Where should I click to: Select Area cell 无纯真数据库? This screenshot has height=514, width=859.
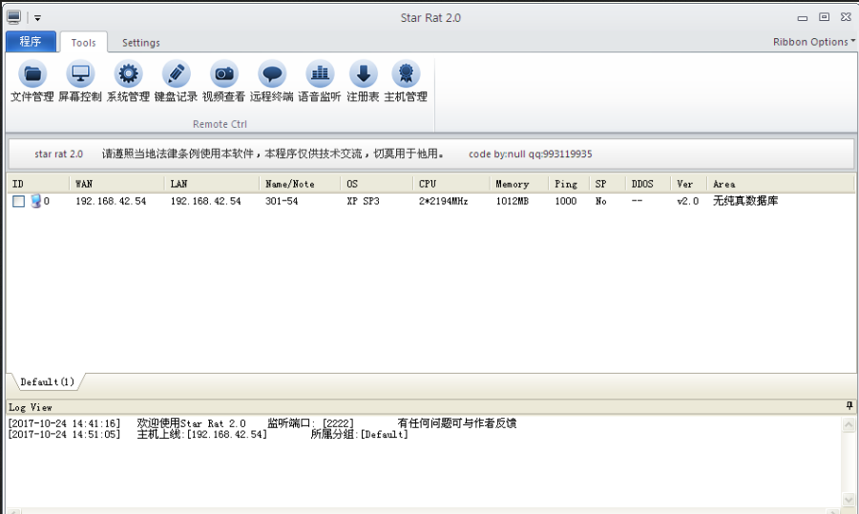[745, 201]
